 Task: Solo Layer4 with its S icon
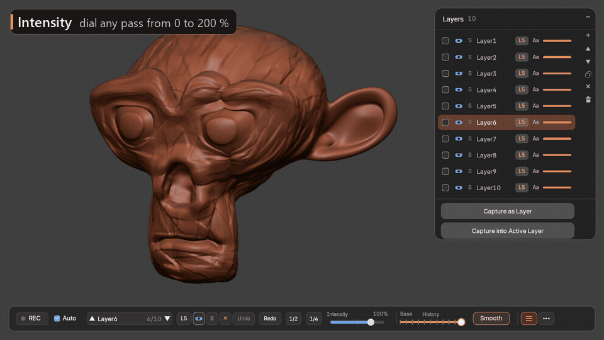[x=469, y=89]
